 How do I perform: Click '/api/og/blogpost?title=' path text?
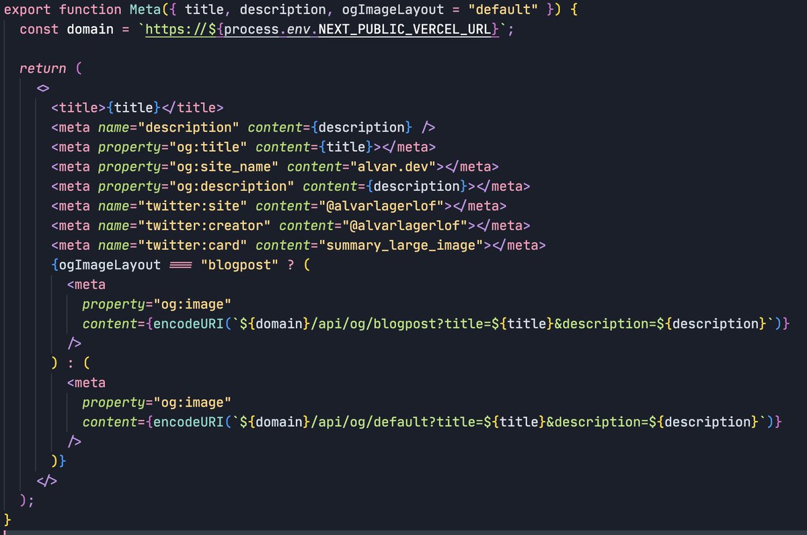(400, 323)
